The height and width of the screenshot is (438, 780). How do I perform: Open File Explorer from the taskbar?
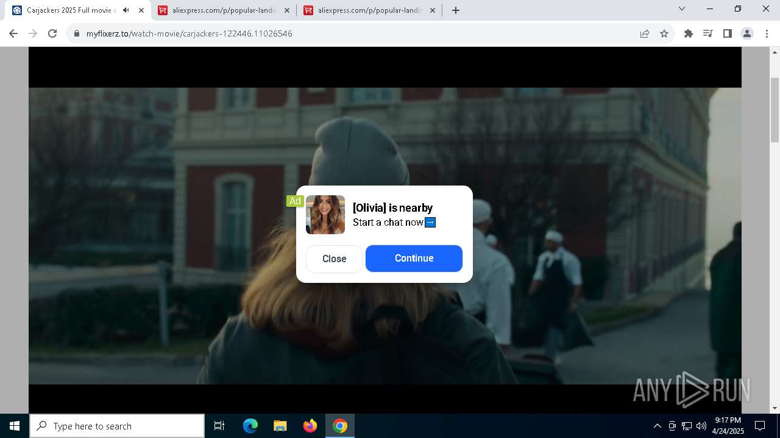(x=280, y=426)
